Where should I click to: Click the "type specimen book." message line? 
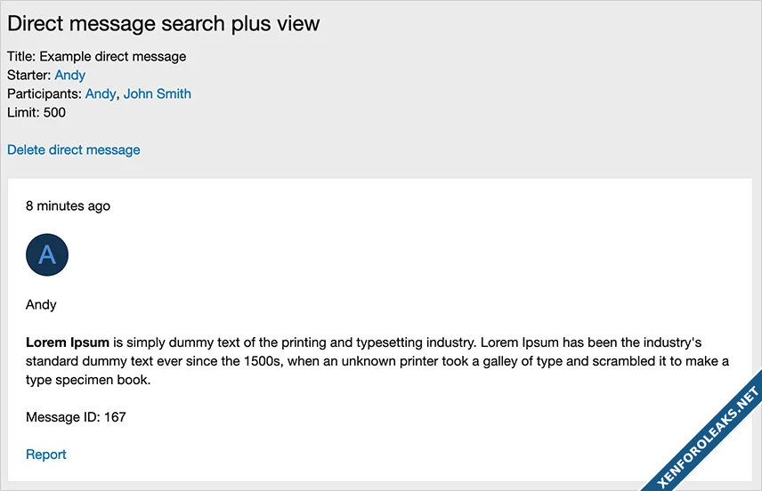pos(89,380)
